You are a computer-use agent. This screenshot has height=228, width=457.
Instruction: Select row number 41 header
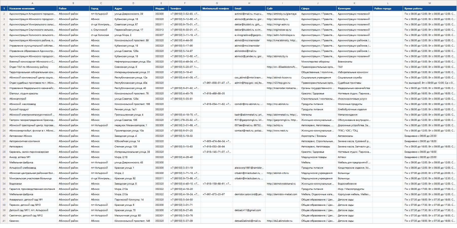(x=4, y=221)
